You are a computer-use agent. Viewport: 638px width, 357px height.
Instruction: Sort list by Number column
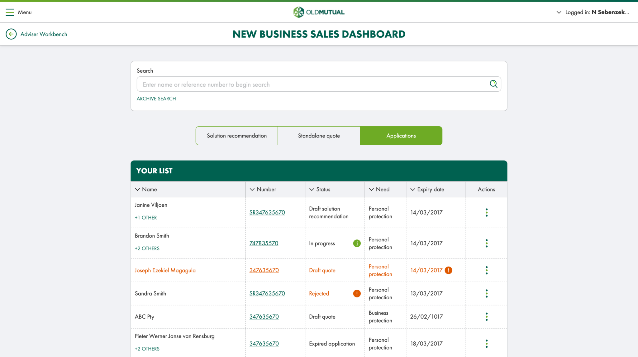pyautogui.click(x=263, y=189)
